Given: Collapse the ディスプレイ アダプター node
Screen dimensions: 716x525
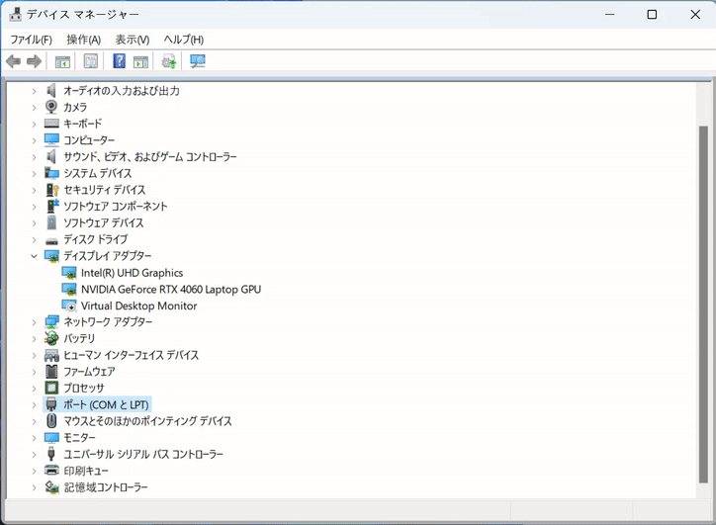Looking at the screenshot, I should pos(34,256).
